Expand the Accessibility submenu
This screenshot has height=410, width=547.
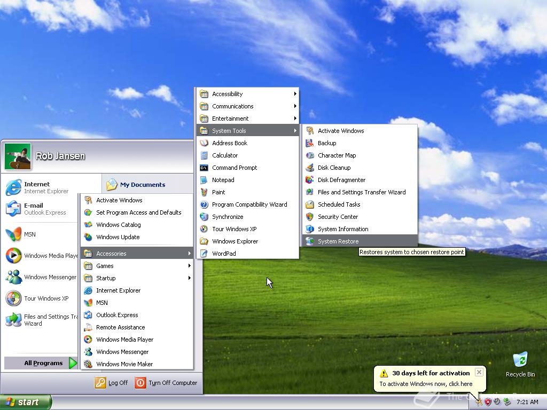coord(247,94)
